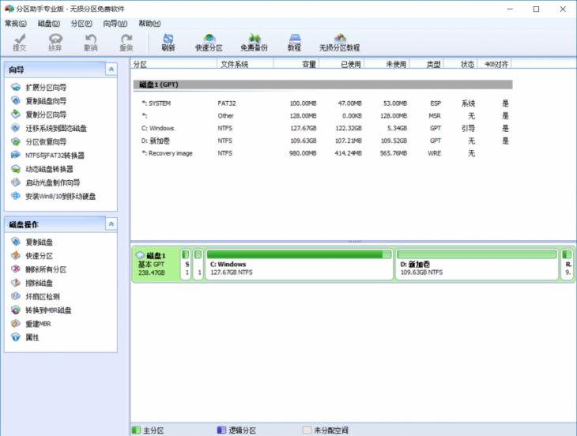Open the 磁盘(D) menu
This screenshot has height=436, width=577.
point(49,24)
